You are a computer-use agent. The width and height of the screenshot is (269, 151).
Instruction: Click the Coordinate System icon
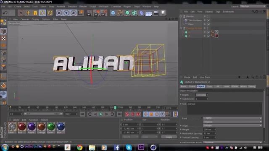81,13
